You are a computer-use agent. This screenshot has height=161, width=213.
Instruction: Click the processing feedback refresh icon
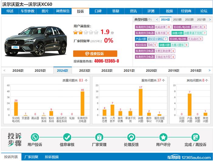[x=131, y=137]
